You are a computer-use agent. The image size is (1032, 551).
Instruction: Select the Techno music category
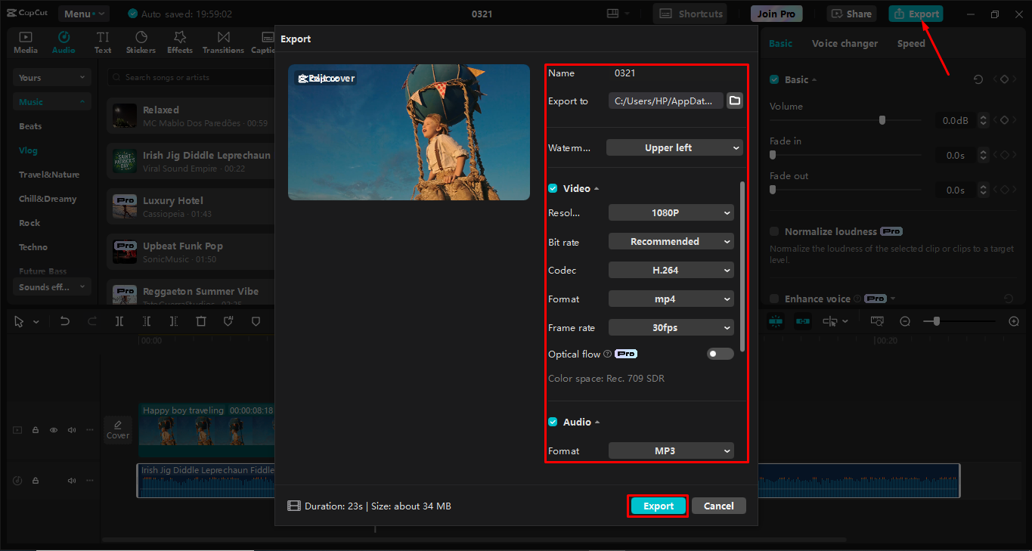pos(33,246)
